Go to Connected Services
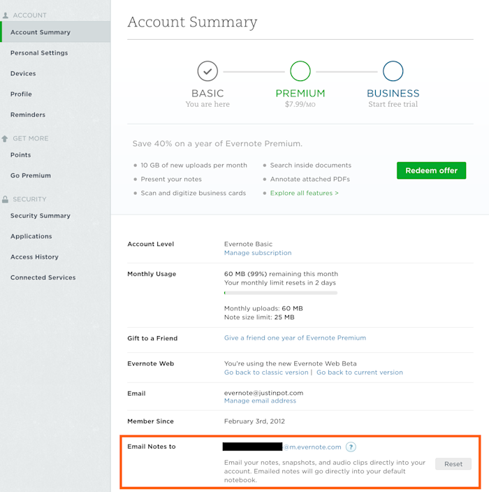Screen dimensions: 489x492 [43, 277]
